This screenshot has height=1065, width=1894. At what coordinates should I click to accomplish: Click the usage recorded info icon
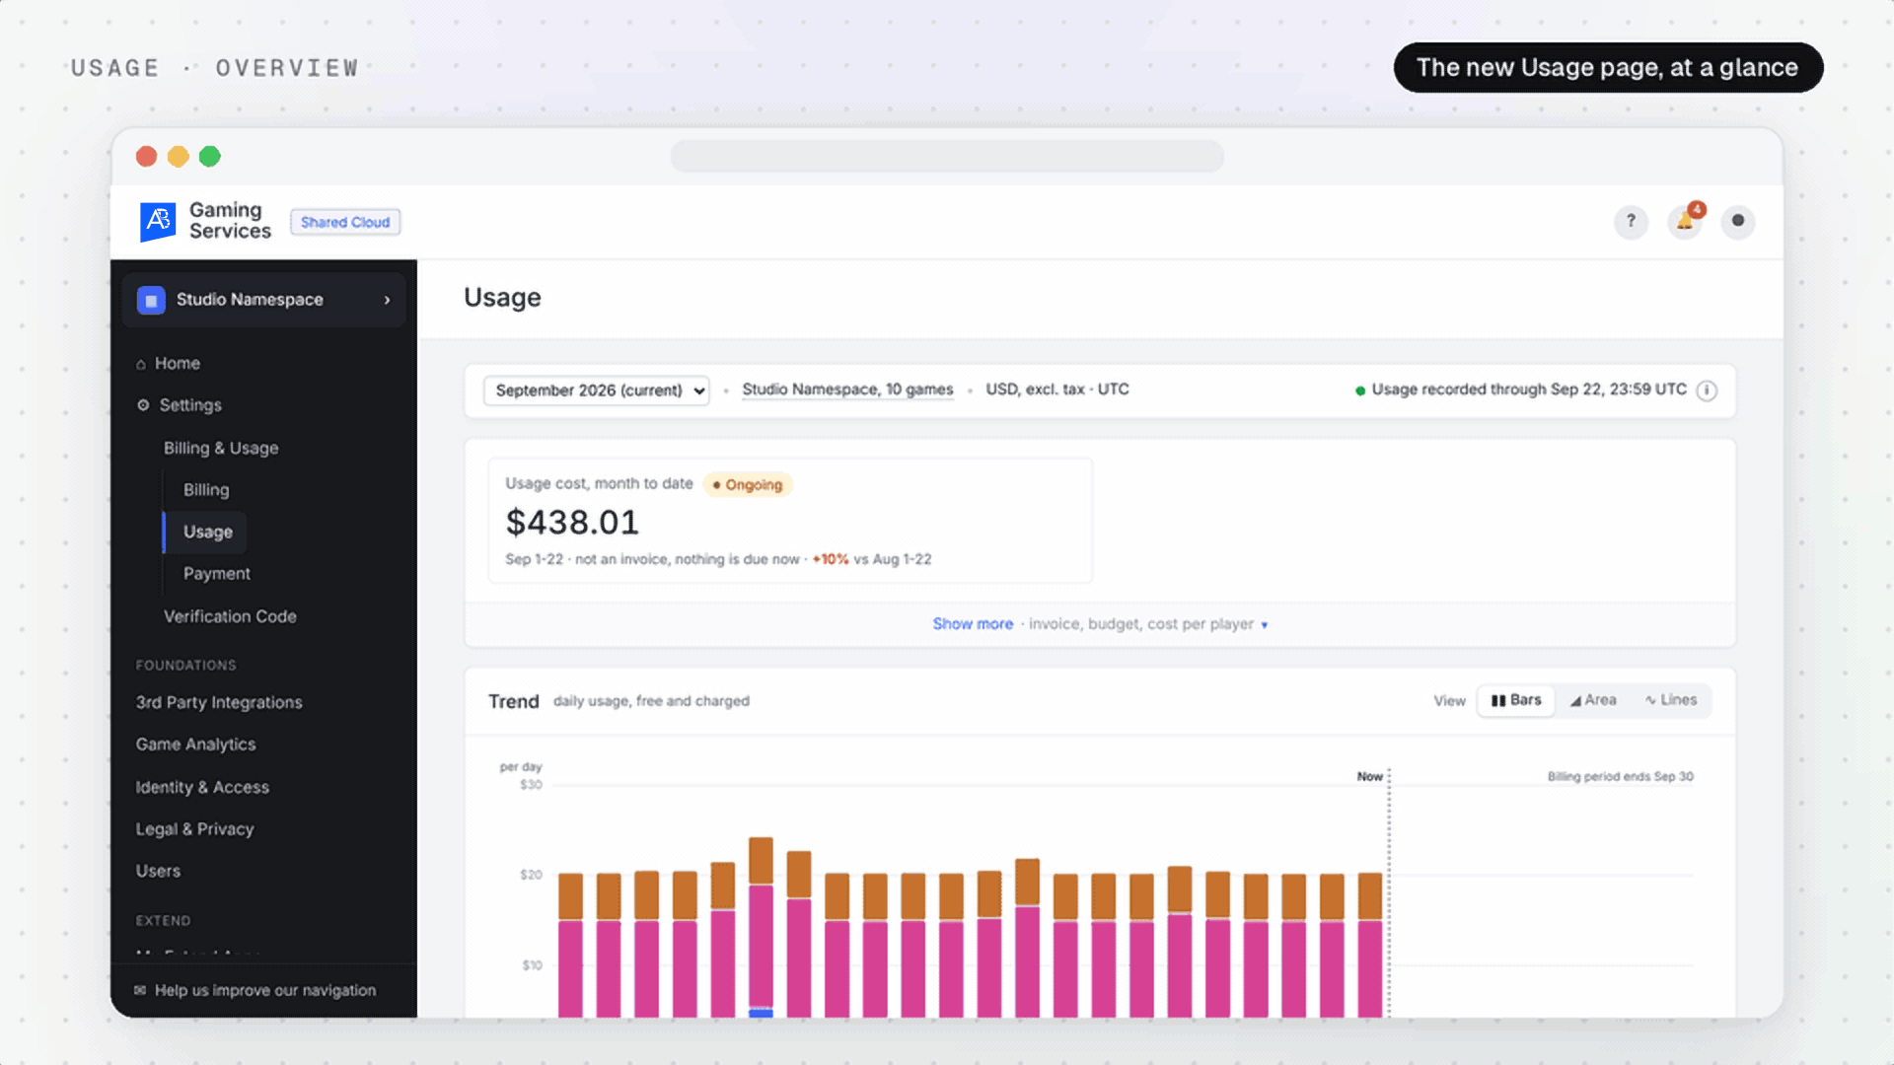click(x=1707, y=390)
